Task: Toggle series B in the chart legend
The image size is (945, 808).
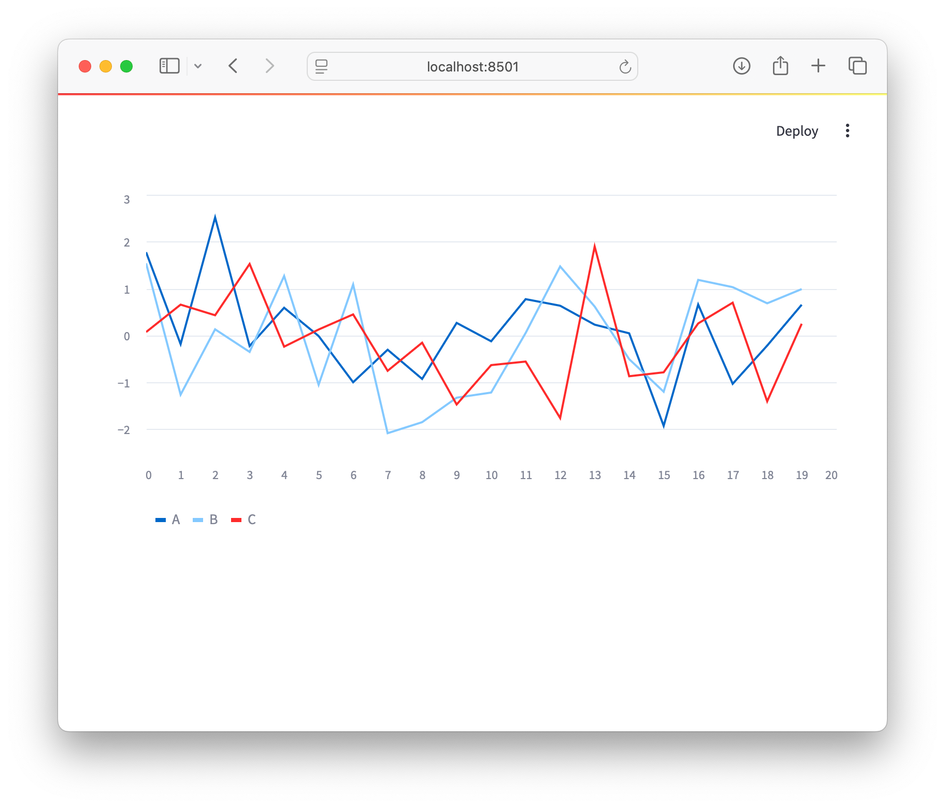Action: pyautogui.click(x=213, y=520)
